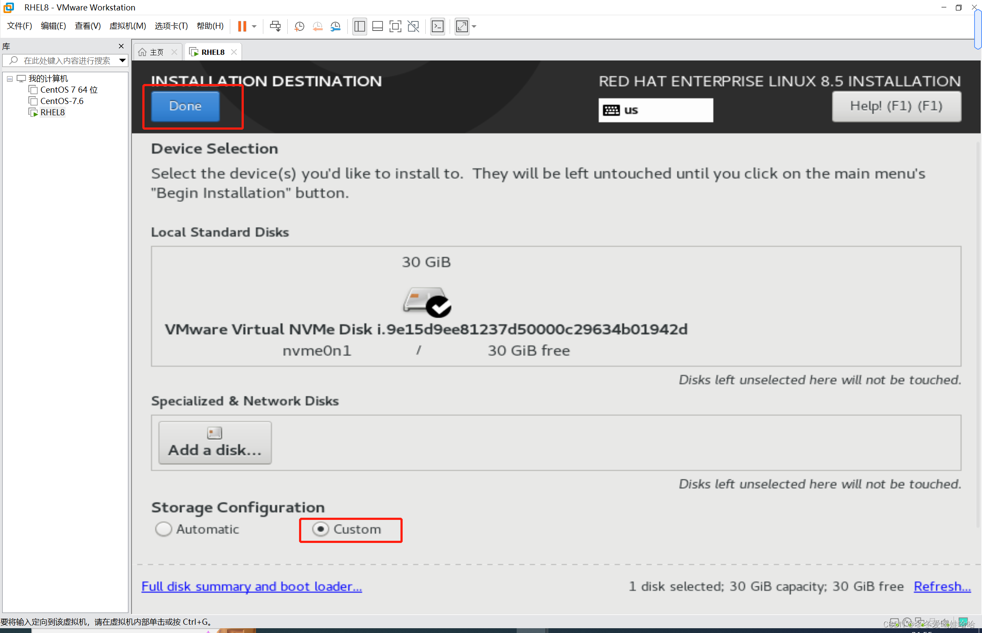Show the console view

click(x=437, y=27)
